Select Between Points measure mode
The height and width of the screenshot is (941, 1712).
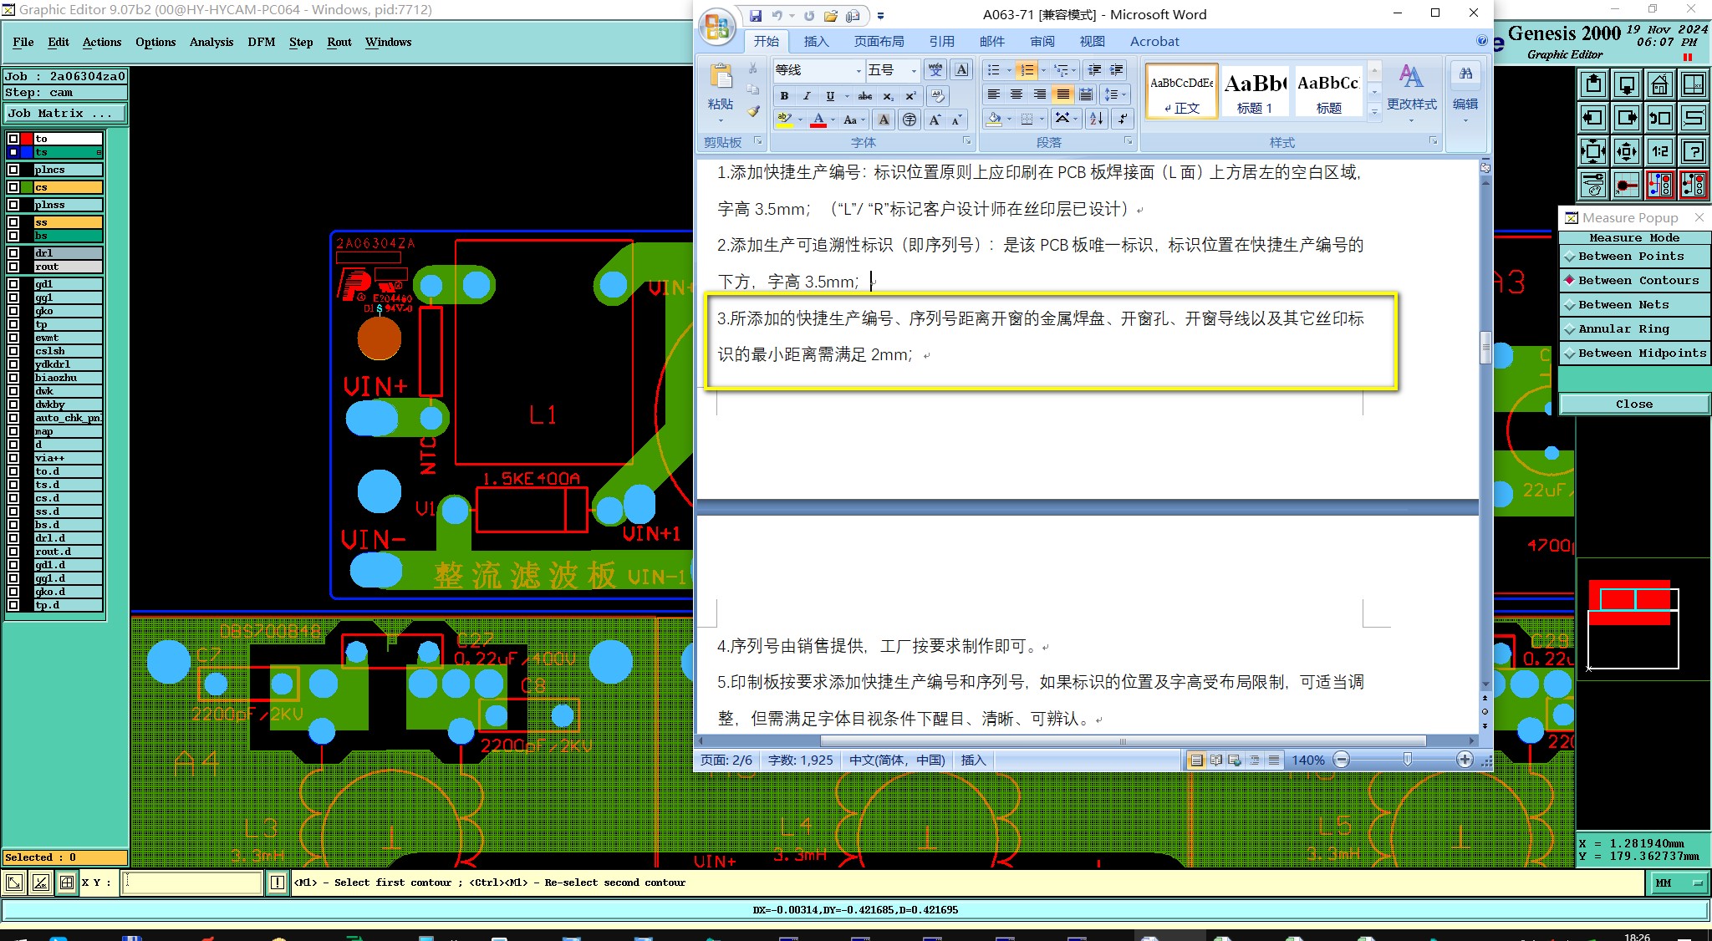(x=1634, y=257)
